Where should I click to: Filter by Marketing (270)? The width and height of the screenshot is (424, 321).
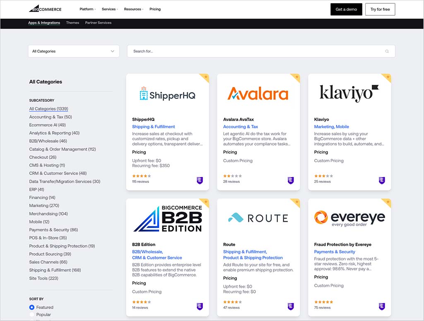point(44,206)
